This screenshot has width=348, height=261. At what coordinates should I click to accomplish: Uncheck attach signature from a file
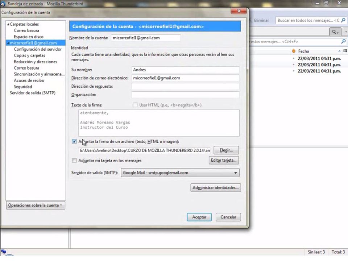click(x=74, y=141)
